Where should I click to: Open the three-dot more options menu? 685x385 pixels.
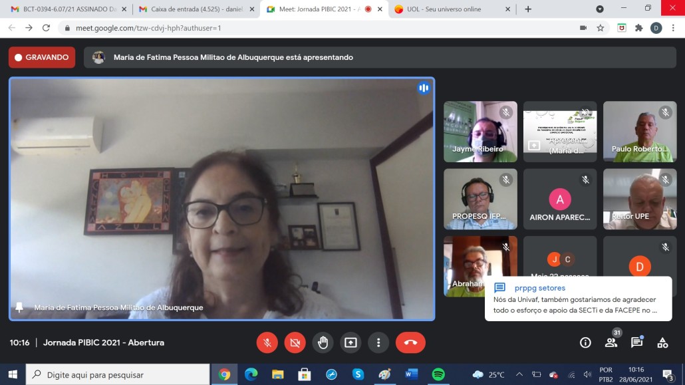(x=378, y=342)
